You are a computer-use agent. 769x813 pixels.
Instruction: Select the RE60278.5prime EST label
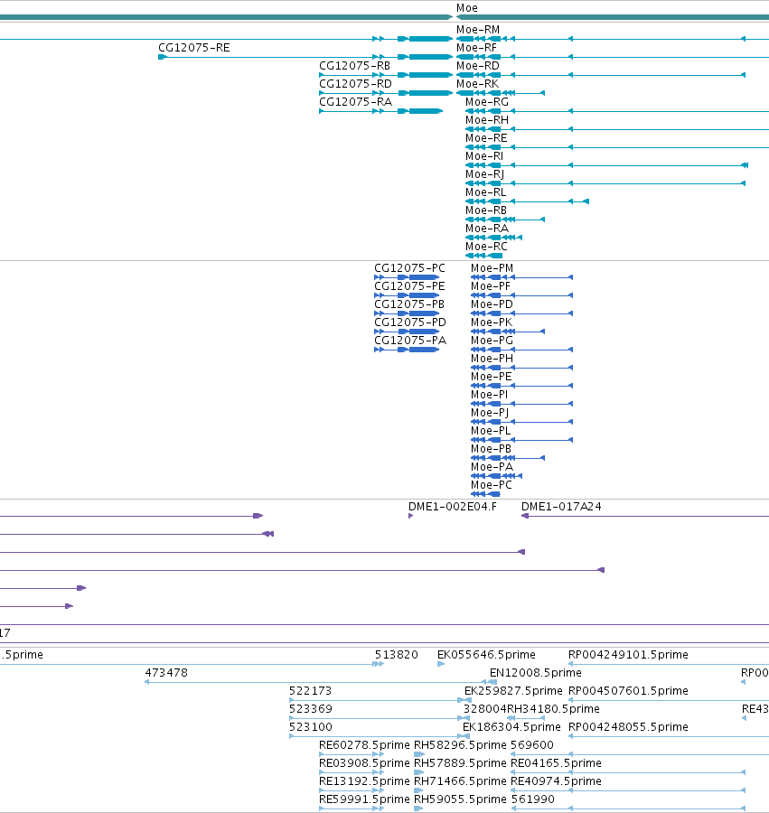pos(364,745)
